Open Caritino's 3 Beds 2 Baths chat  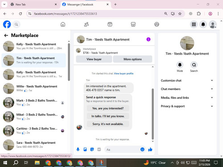pyautogui.click(x=33, y=130)
